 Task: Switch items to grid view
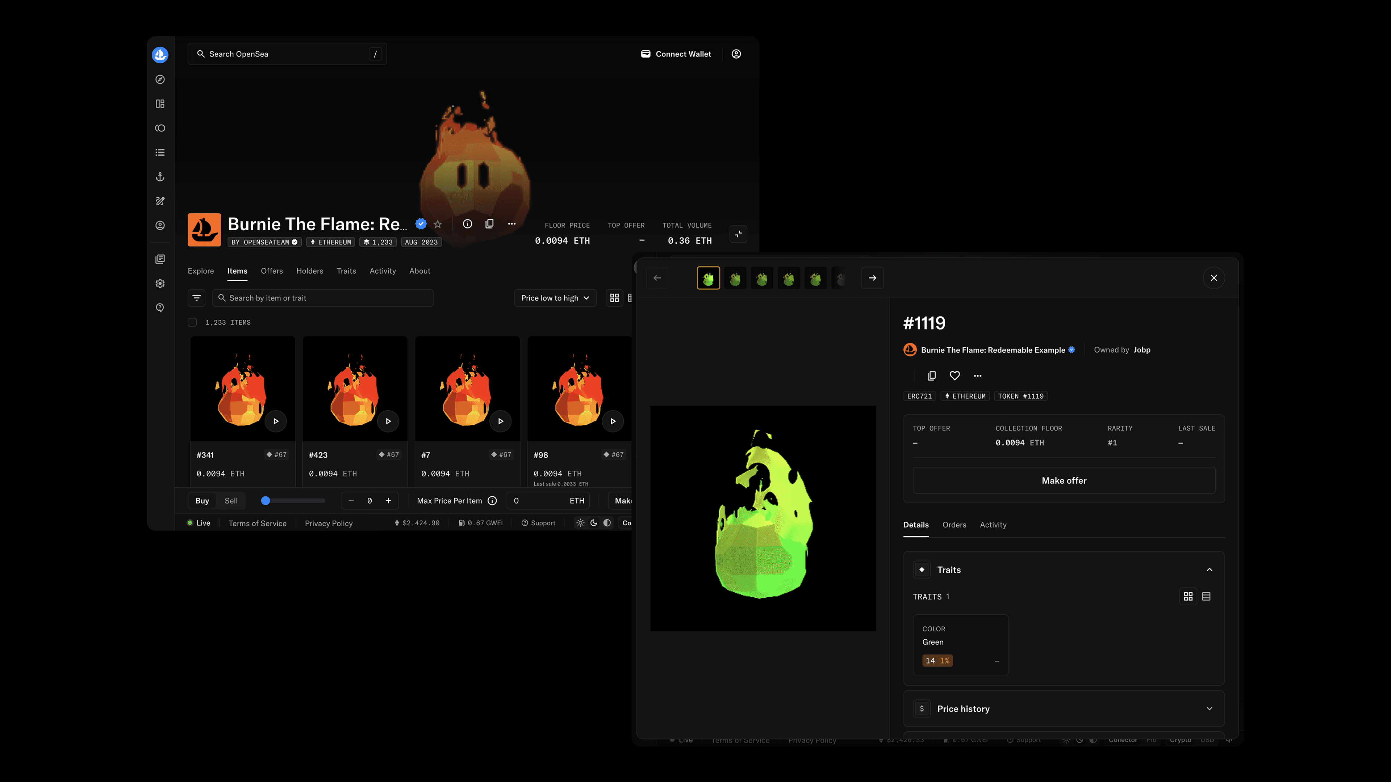click(614, 298)
